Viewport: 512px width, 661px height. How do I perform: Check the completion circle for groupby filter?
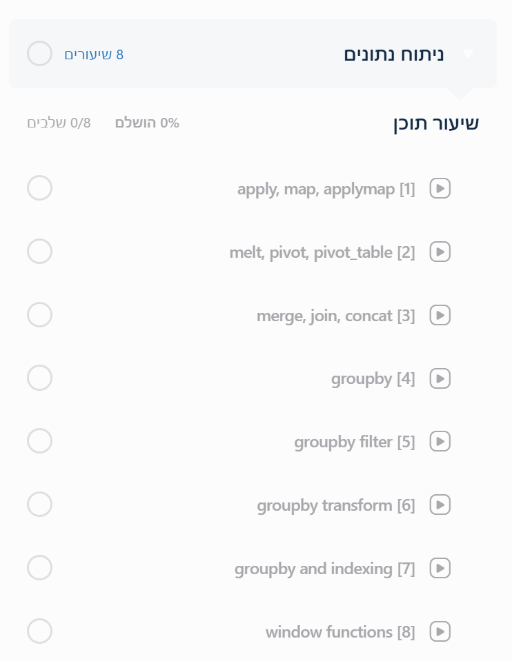[x=39, y=442]
